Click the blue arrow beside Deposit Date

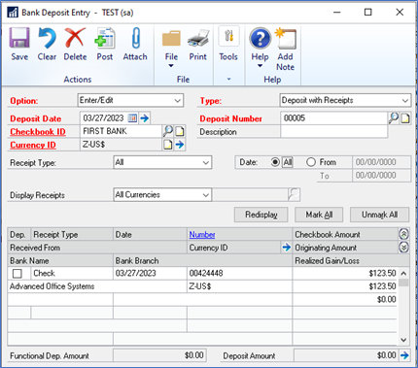click(x=145, y=118)
